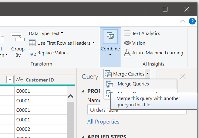This screenshot has width=199, height=138.
Task: Open Azure Machine Learning
Action: click(x=157, y=53)
